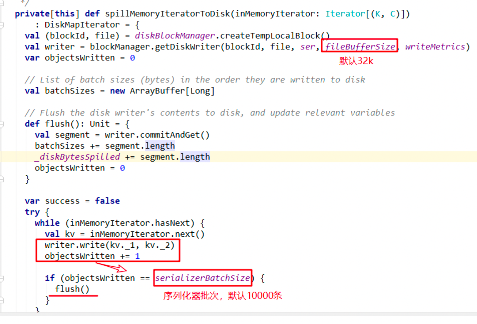This screenshot has height=324, width=477.
Task: Click ArrayBuffer in the batchSizes declaration
Action: pyautogui.click(x=157, y=91)
